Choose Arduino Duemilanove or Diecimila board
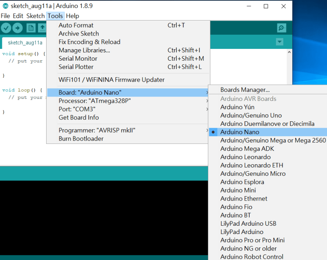 (x=268, y=124)
